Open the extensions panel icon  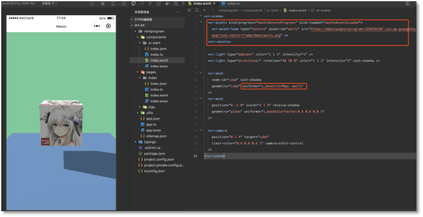pos(158,3)
